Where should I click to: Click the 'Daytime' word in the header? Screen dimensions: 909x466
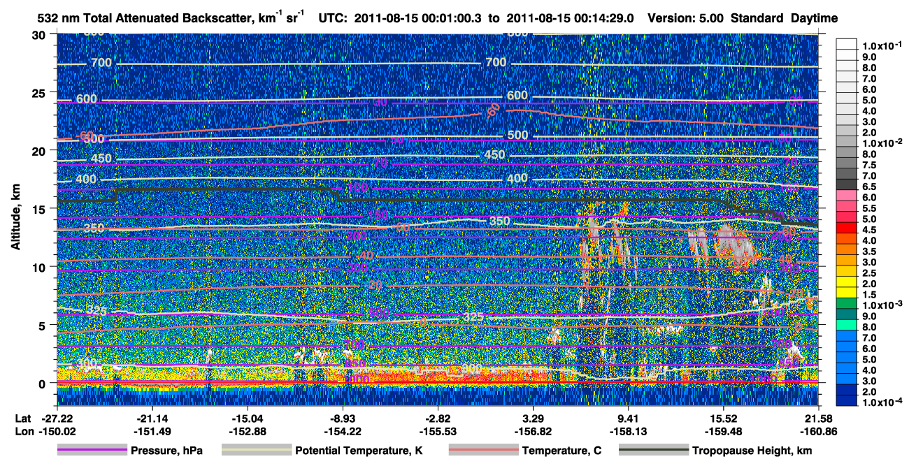click(815, 18)
